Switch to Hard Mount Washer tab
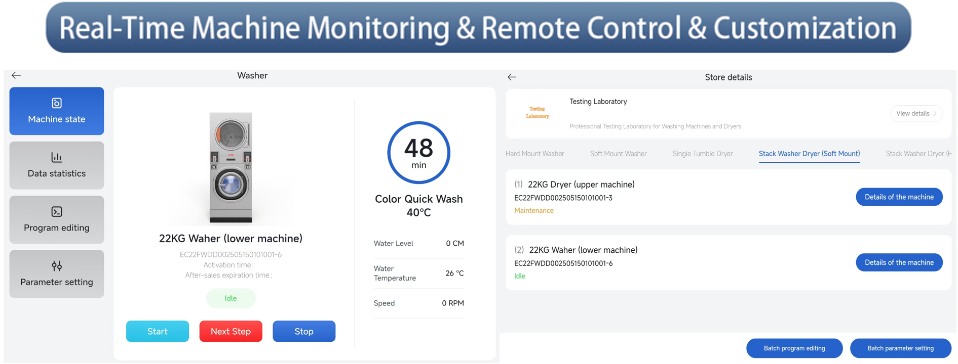The height and width of the screenshot is (364, 958). 534,154
